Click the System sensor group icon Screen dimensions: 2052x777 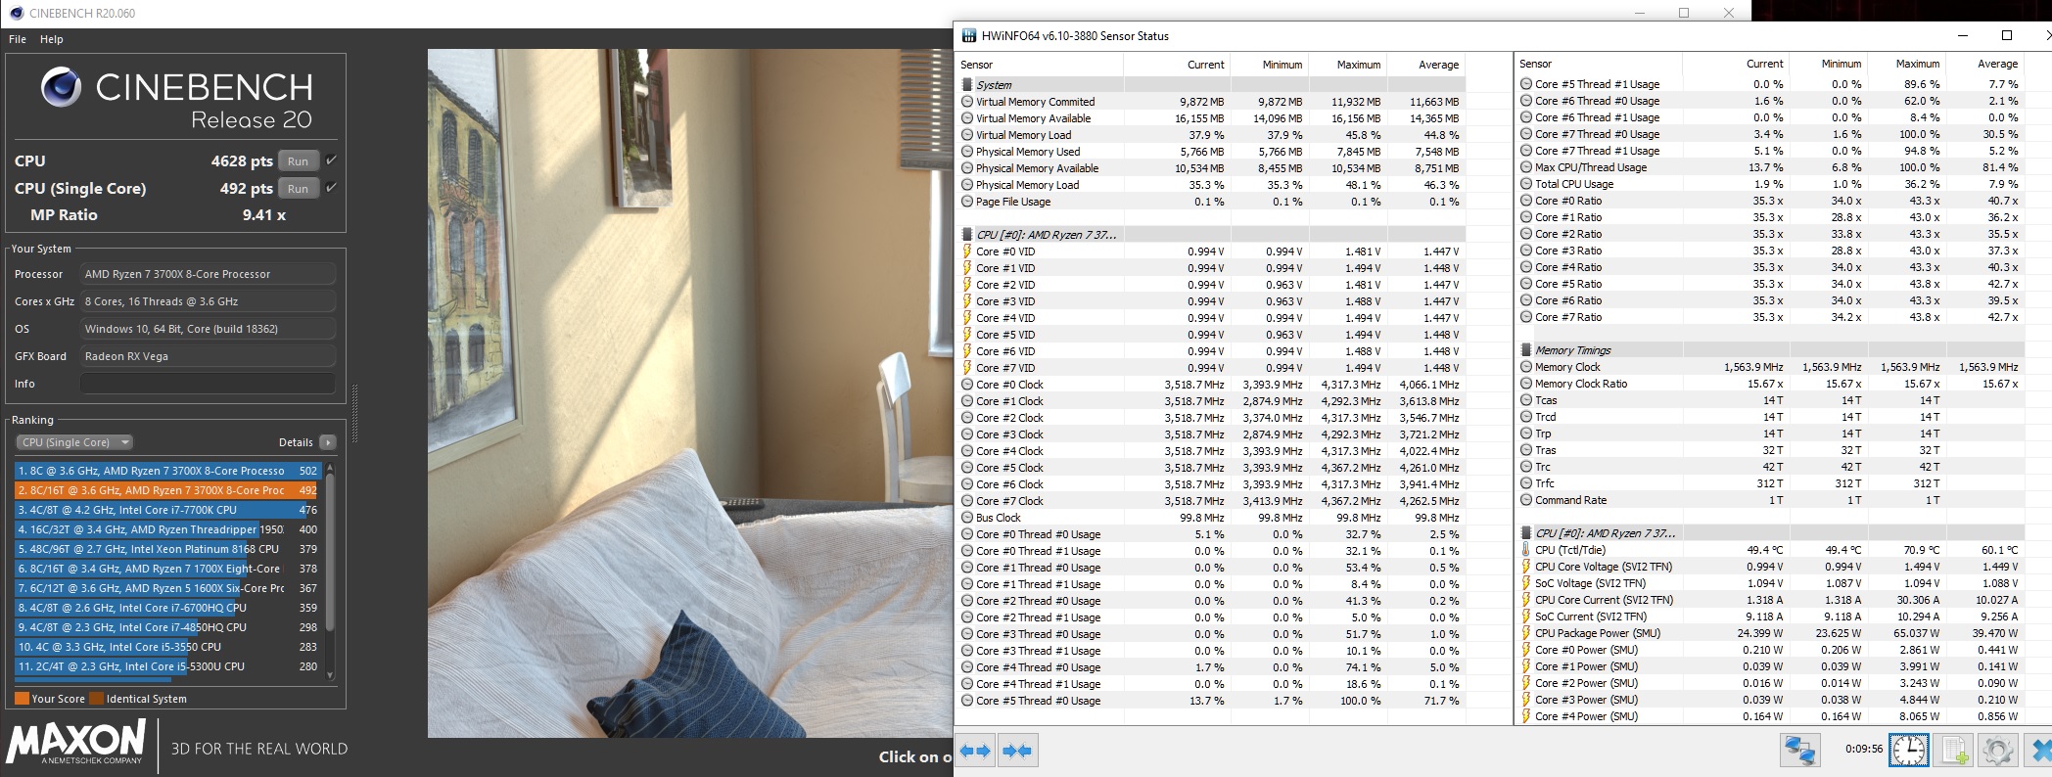pos(967,85)
